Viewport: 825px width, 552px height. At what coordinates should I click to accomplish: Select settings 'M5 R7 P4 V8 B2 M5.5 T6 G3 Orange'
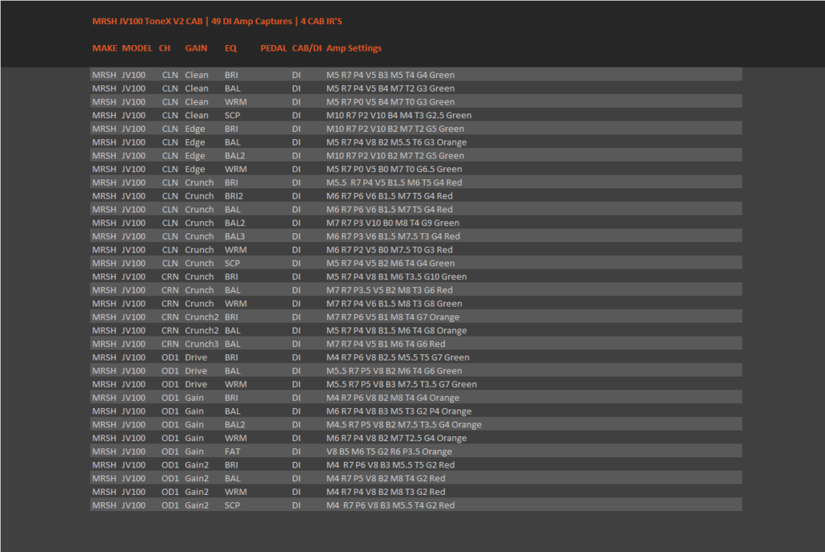tap(396, 142)
